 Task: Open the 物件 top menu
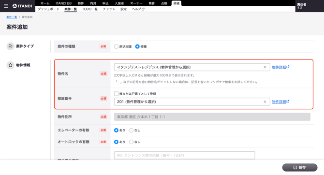(81, 3)
